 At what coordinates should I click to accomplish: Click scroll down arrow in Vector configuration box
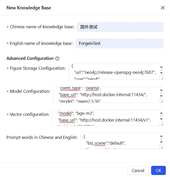(x=161, y=119)
